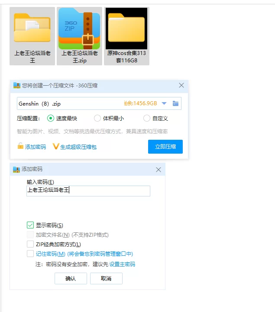Open the 设置主密码 link
This screenshot has height=312, width=275.
122,264
